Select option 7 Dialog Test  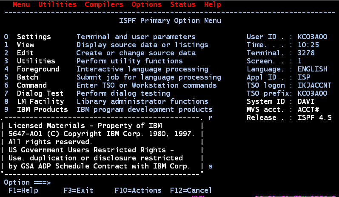(40, 94)
